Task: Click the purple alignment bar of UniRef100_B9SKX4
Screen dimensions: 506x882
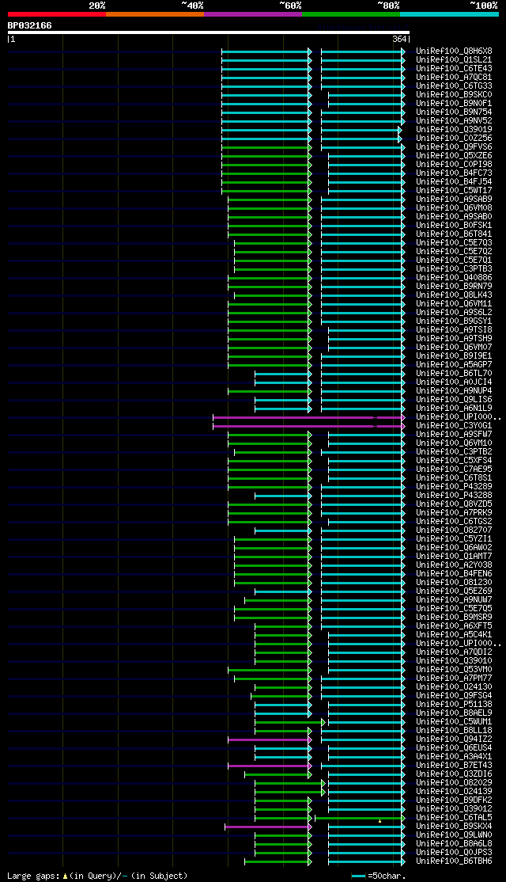Action: (x=268, y=827)
